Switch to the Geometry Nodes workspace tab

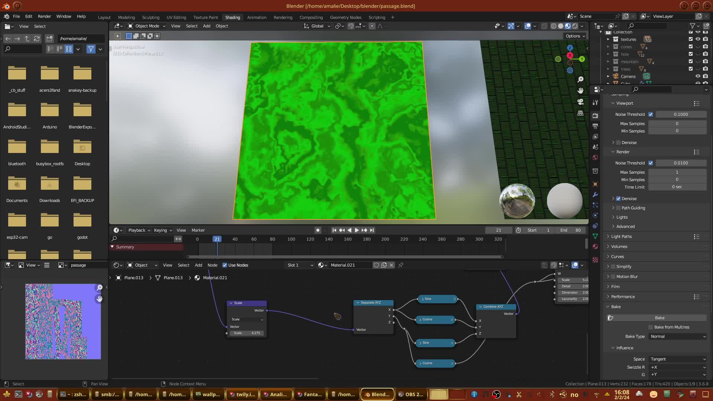[x=345, y=17]
